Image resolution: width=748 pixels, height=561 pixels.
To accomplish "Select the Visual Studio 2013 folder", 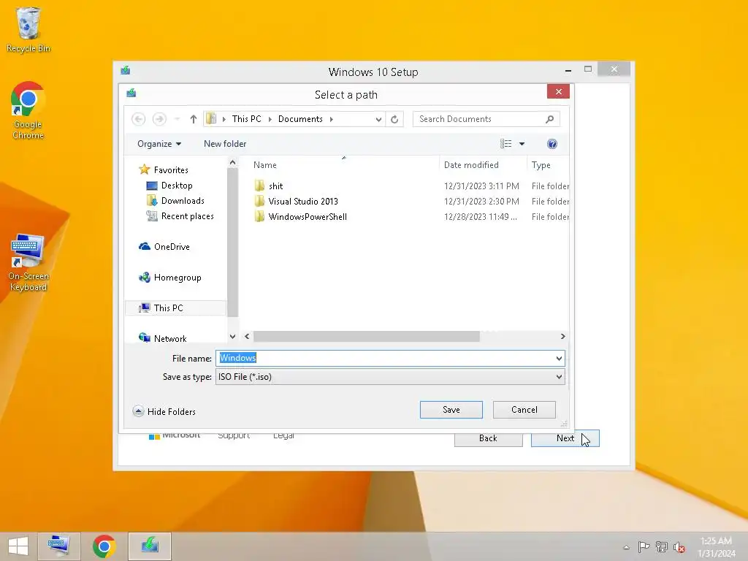I will pyautogui.click(x=297, y=202).
